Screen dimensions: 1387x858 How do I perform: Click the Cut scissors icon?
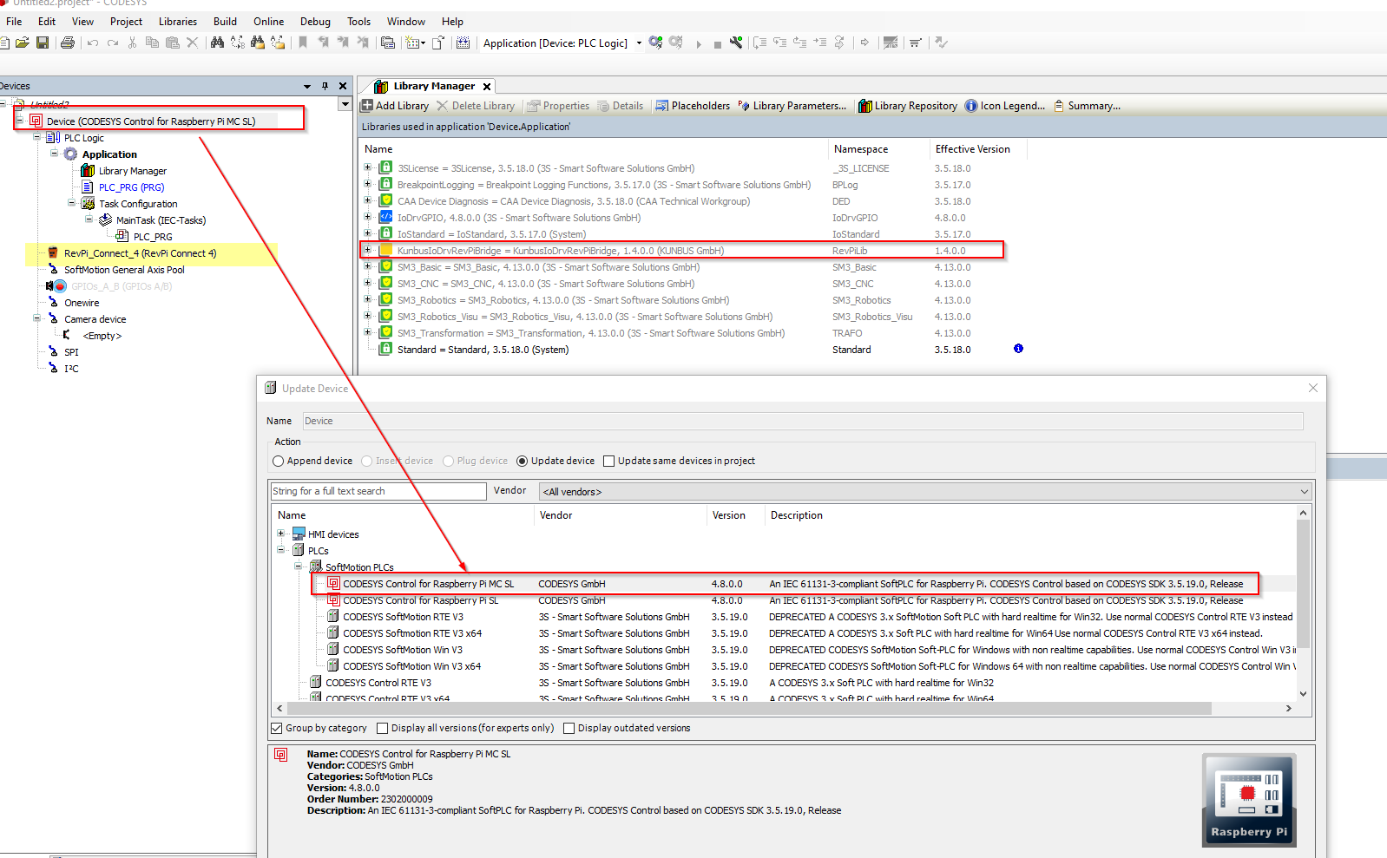132,43
